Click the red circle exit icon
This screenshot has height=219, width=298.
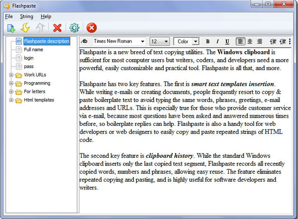point(91,28)
